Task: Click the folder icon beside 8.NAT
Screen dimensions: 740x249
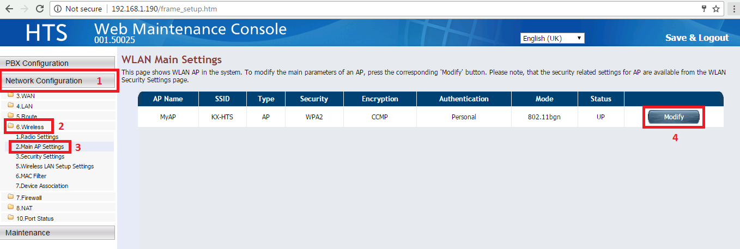Action: (10, 208)
